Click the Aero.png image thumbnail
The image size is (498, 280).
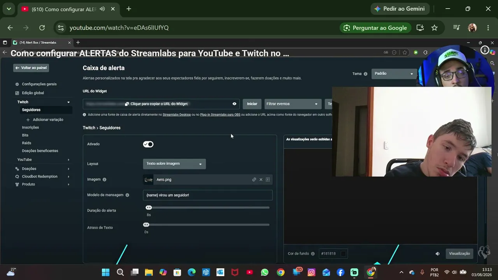click(148, 180)
